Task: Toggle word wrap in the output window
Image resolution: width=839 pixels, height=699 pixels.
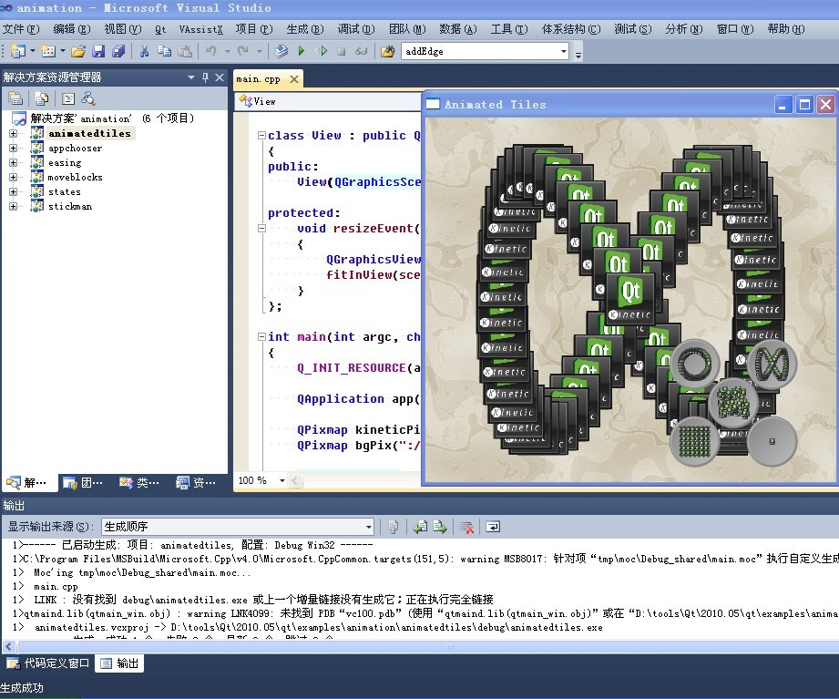Action: click(x=493, y=527)
